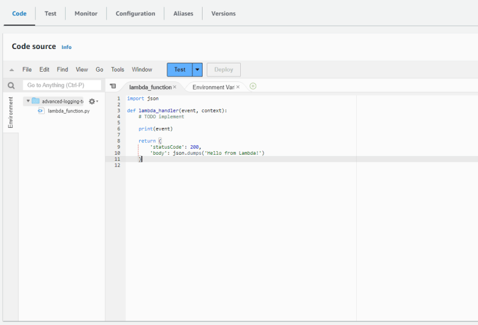This screenshot has width=478, height=325.
Task: Close the Environment Vari tab
Action: coord(238,87)
